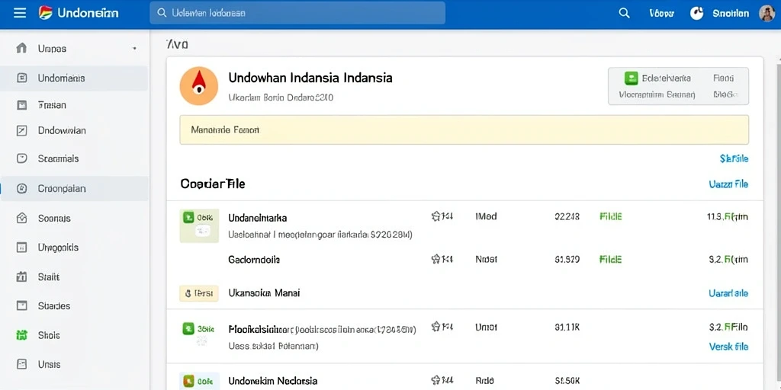Viewport: 781px width, 390px height.
Task: Click the Stalit sidebar icon
Action: pyautogui.click(x=21, y=277)
